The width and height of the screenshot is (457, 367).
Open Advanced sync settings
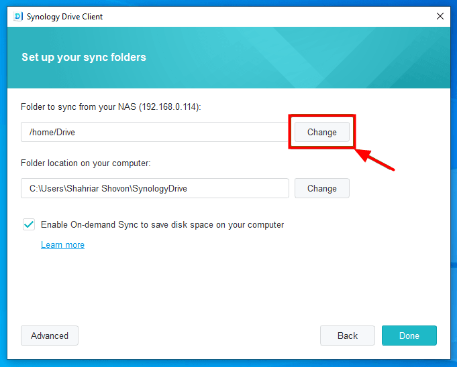[x=50, y=336]
